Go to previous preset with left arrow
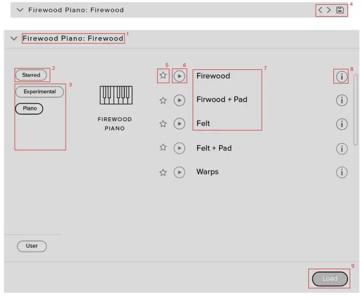Viewport: 363px width, 299px height. tap(320, 10)
